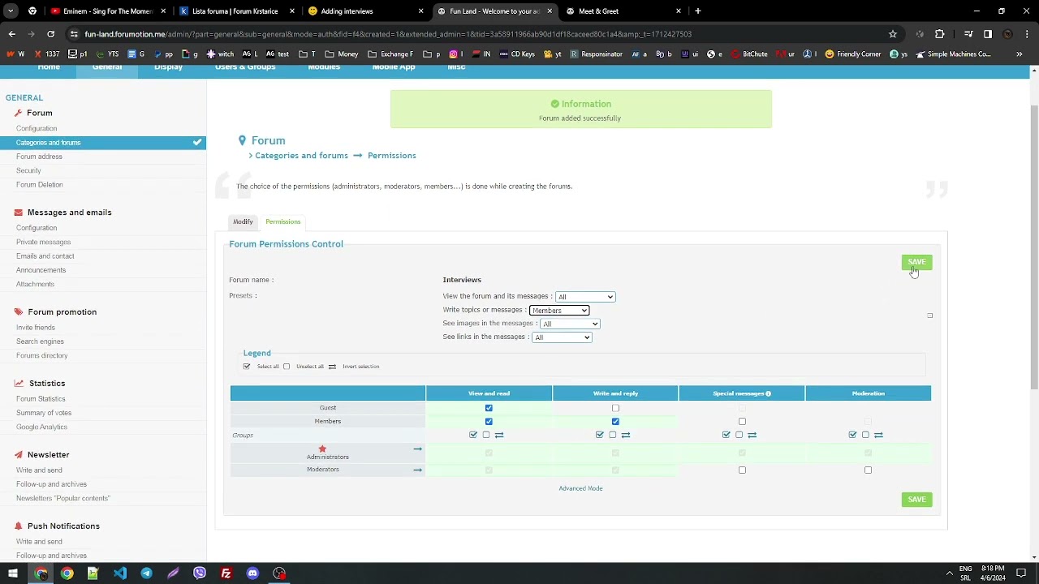Invert groups selection in Moderation column
1039x584 pixels.
pyautogui.click(x=878, y=435)
